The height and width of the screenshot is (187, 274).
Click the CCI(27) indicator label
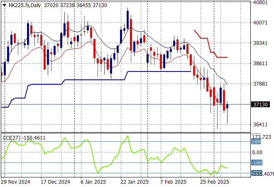coord(12,138)
